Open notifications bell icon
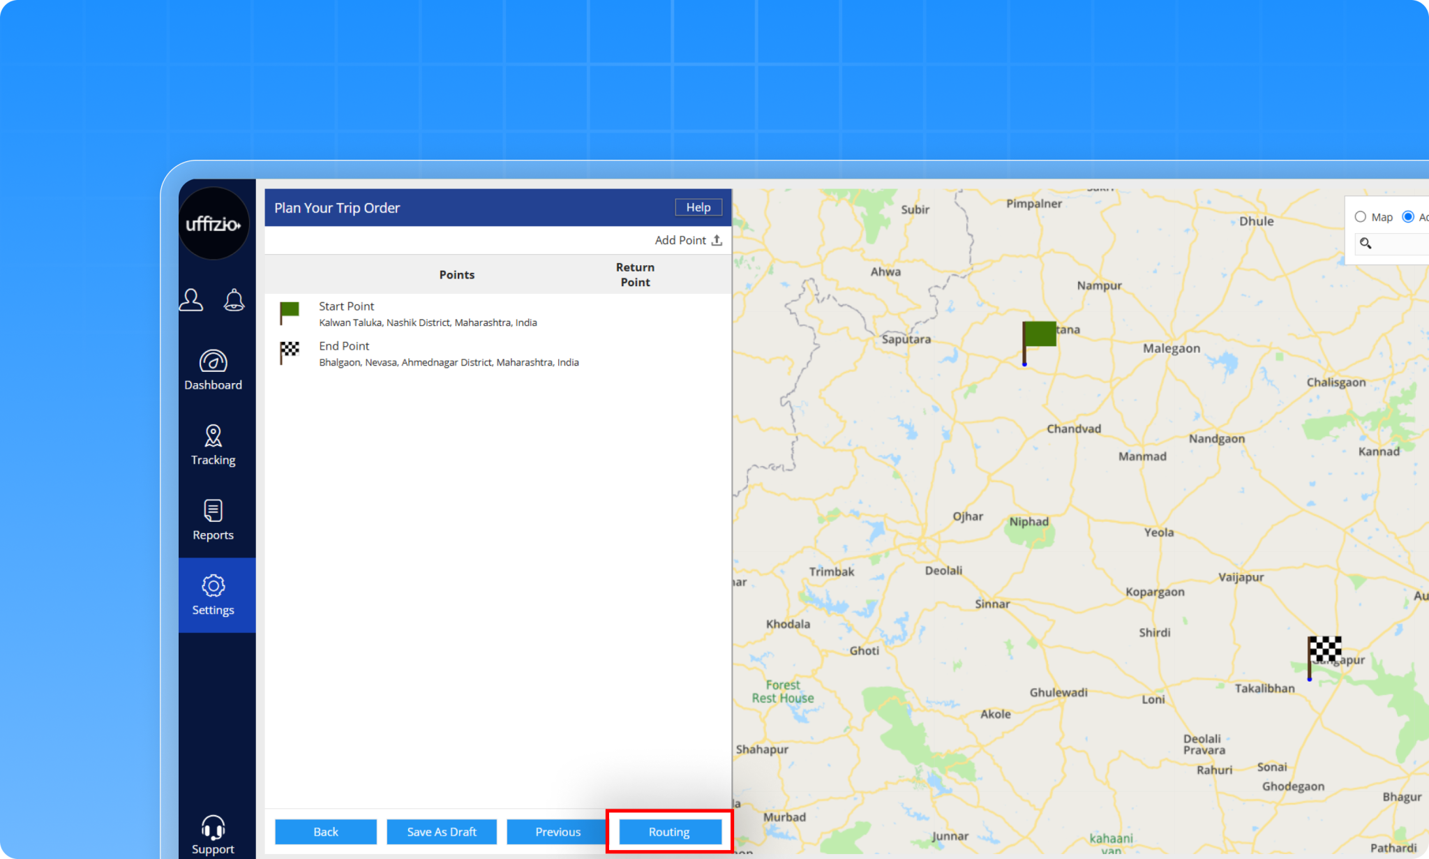The width and height of the screenshot is (1429, 859). (234, 300)
